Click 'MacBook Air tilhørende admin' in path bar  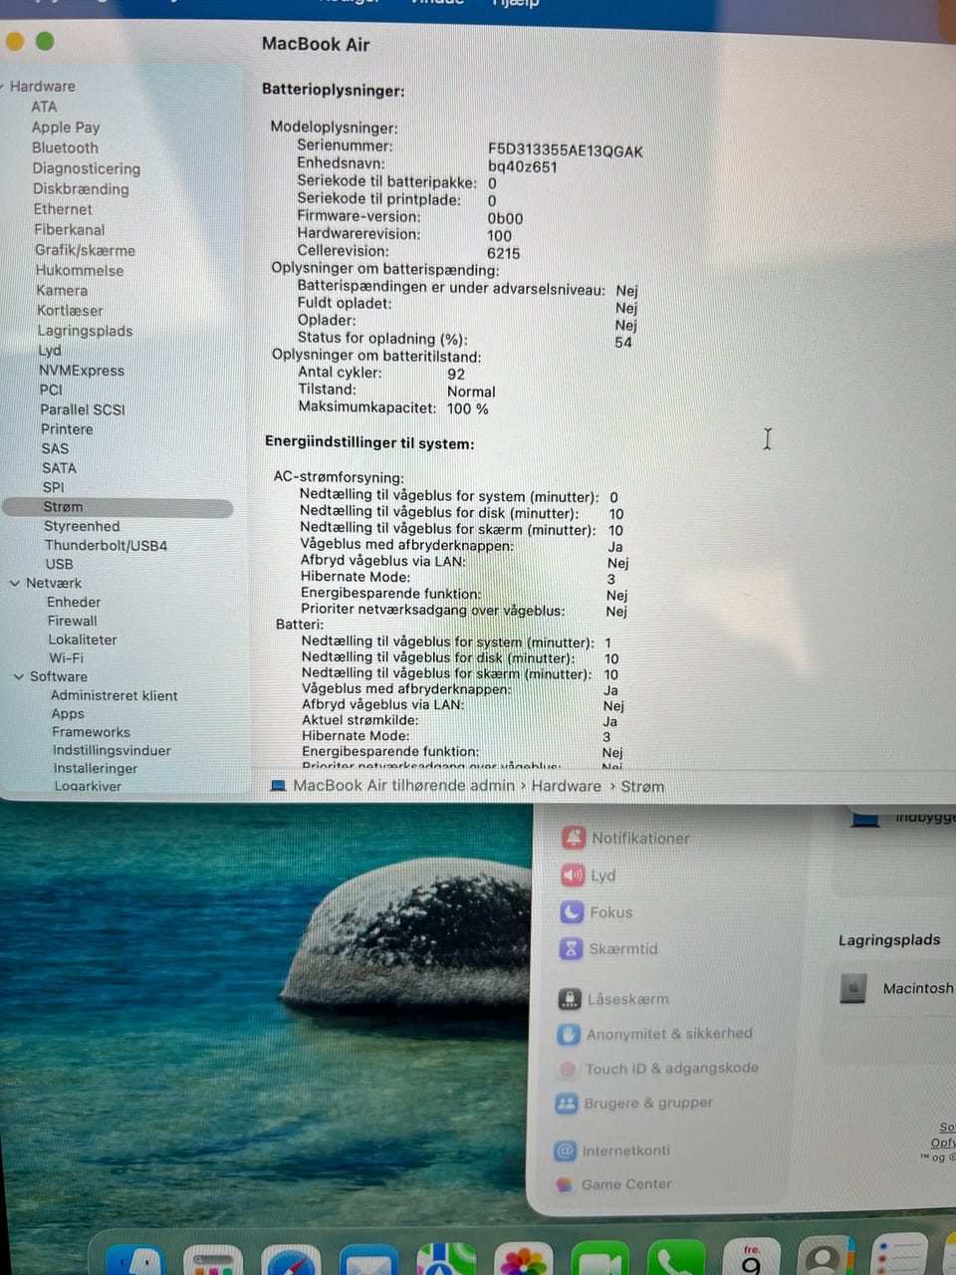[x=403, y=786]
